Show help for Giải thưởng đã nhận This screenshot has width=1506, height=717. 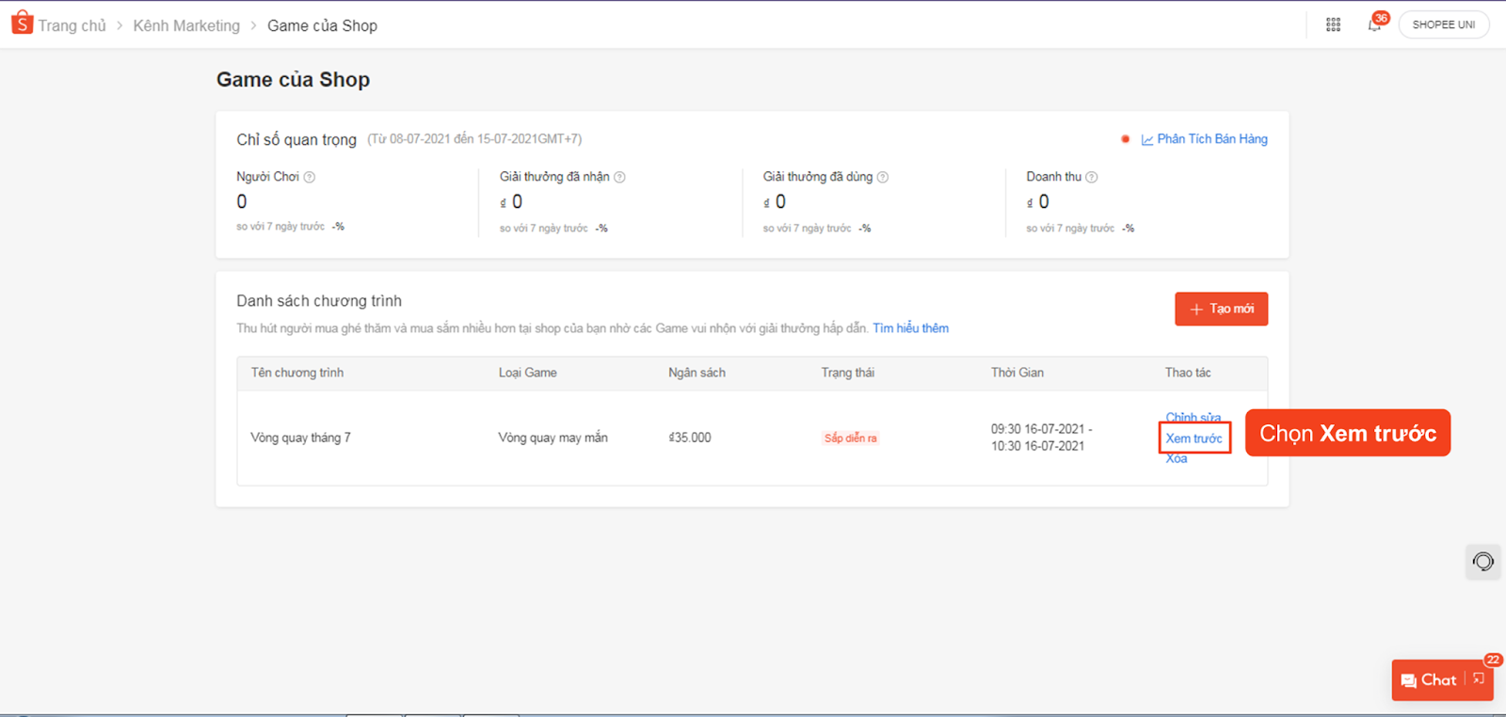tap(619, 177)
